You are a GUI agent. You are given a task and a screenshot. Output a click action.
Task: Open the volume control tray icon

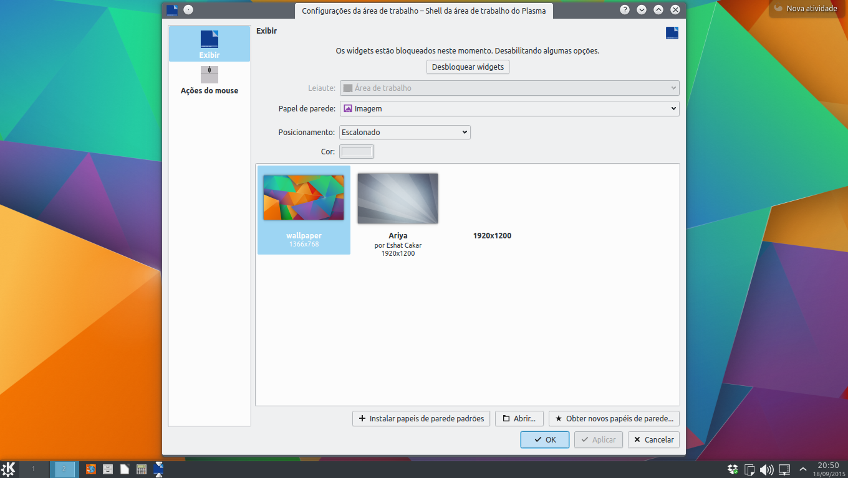(x=767, y=469)
